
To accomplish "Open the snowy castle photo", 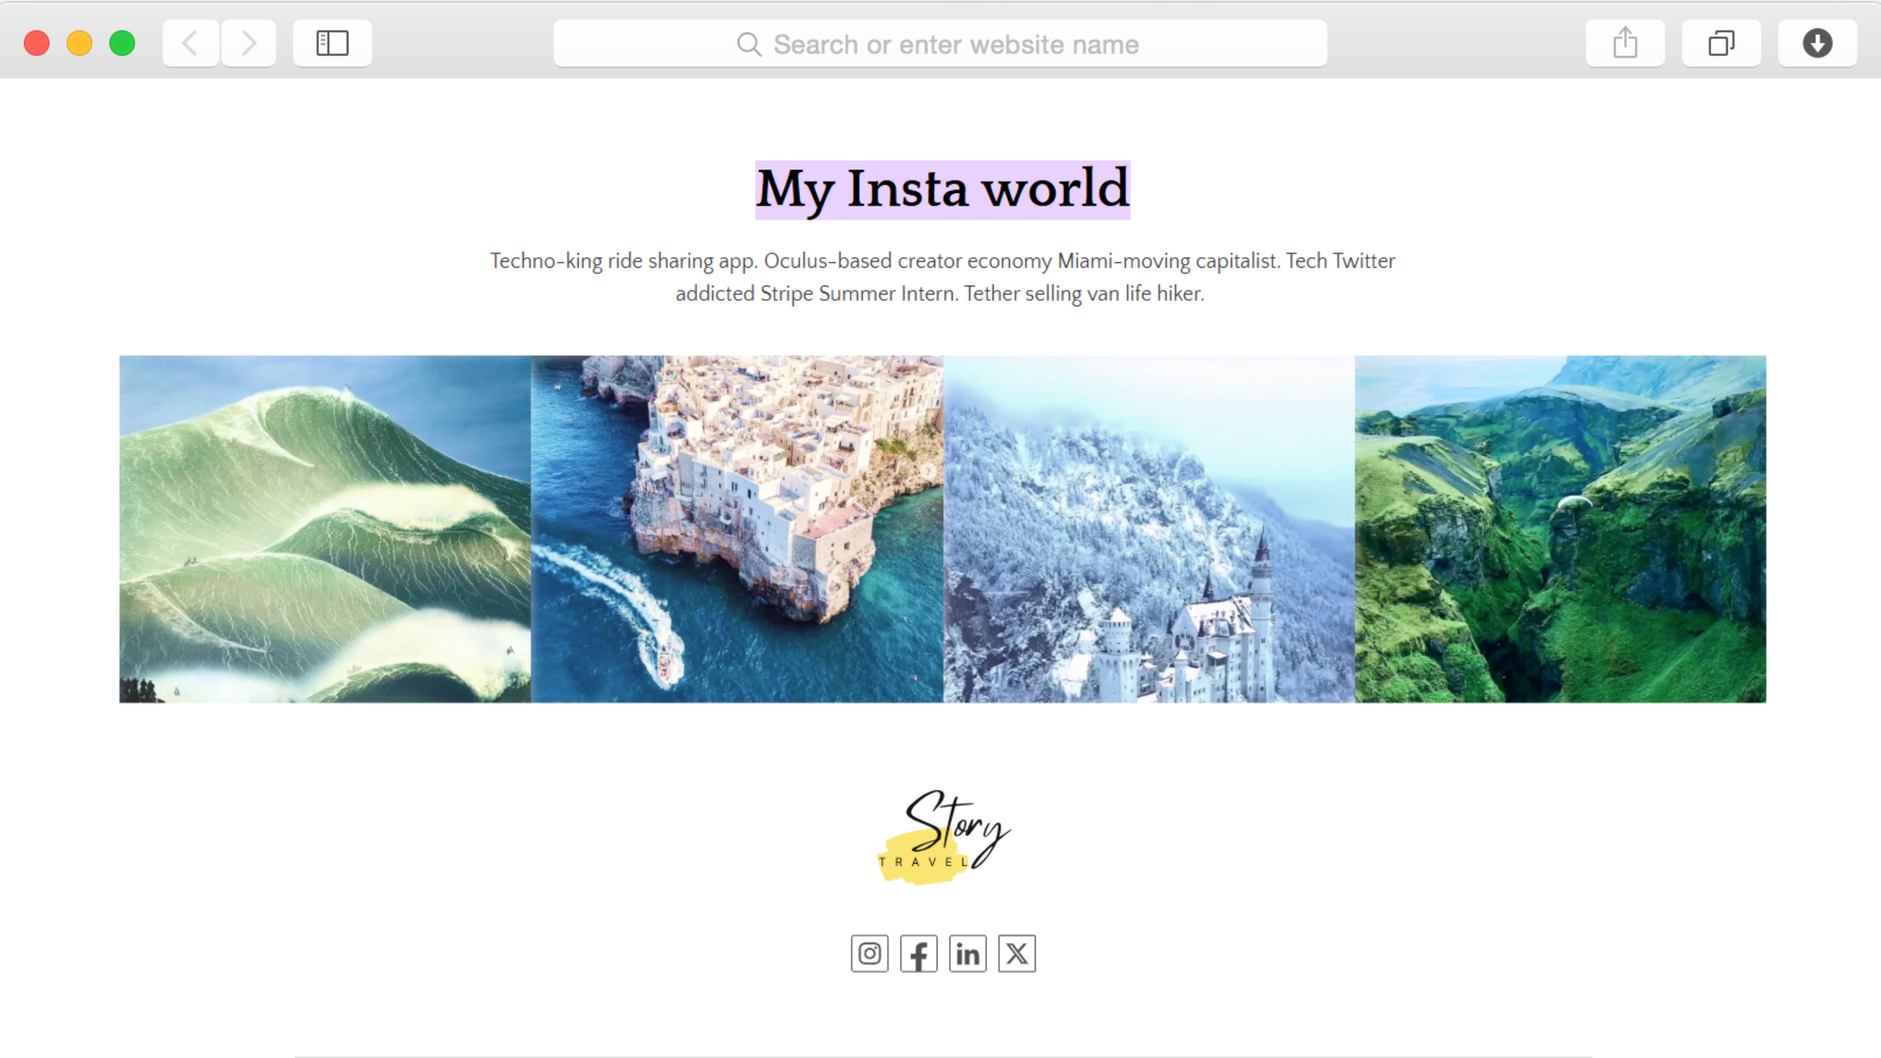I will click(1148, 529).
